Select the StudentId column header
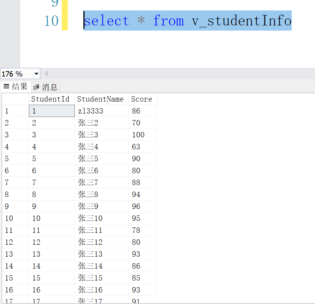The image size is (315, 304). [52, 99]
